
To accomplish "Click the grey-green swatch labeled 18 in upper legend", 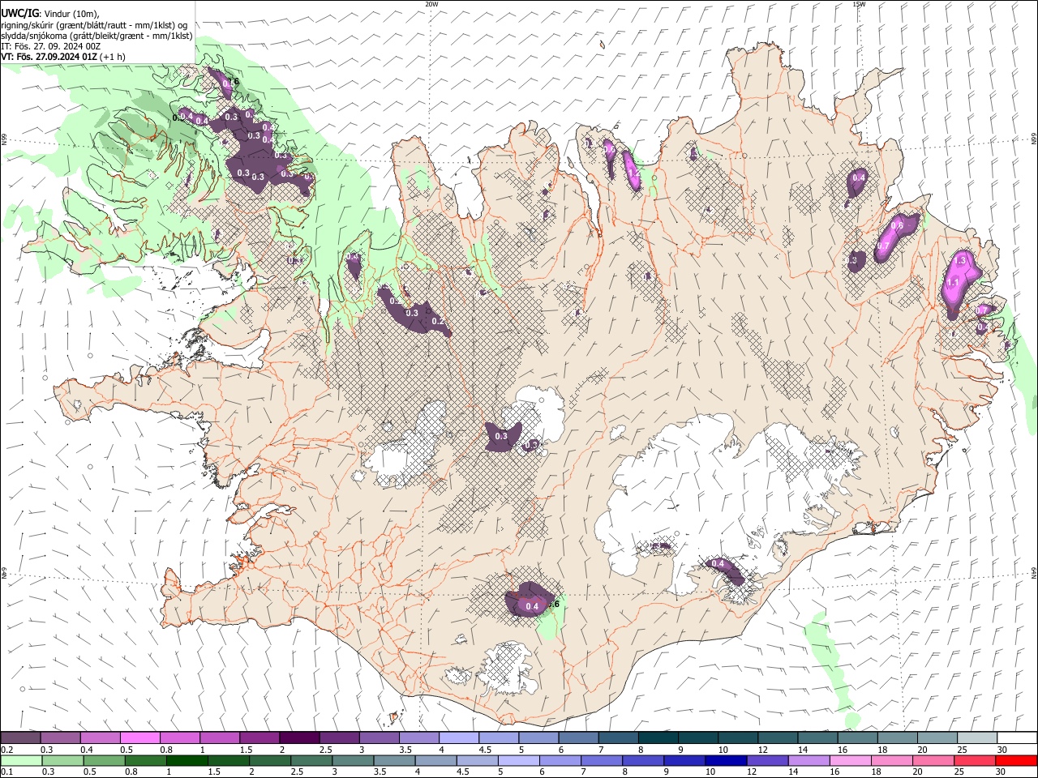I will pyautogui.click(x=897, y=737).
